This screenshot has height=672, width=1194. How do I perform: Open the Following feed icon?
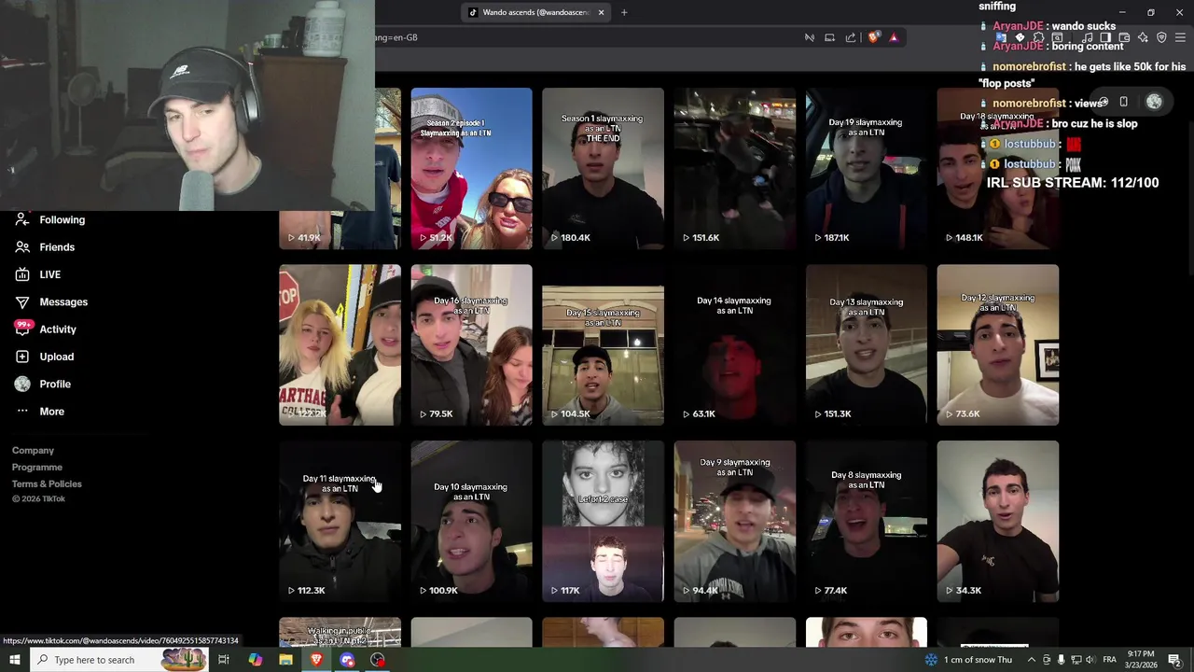(22, 220)
